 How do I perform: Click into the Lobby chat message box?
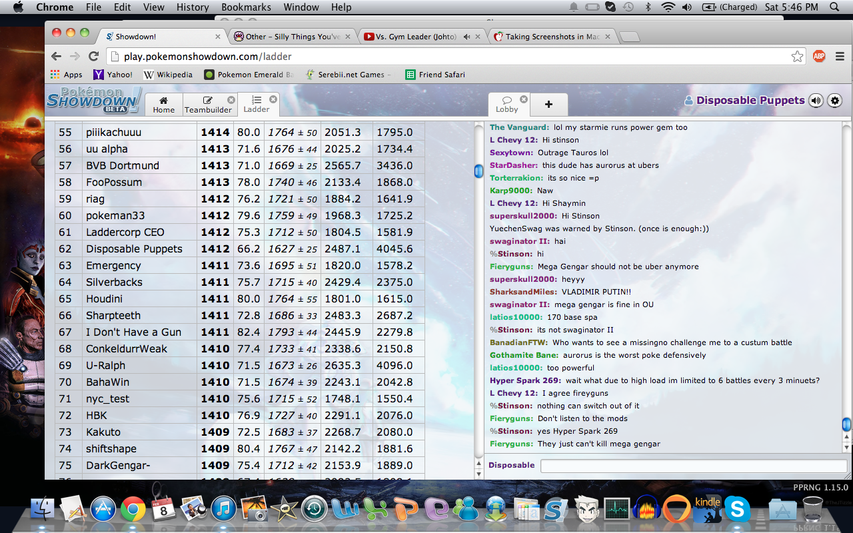click(694, 466)
